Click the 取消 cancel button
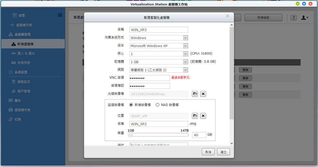This screenshot has width=318, height=167. tap(208, 152)
